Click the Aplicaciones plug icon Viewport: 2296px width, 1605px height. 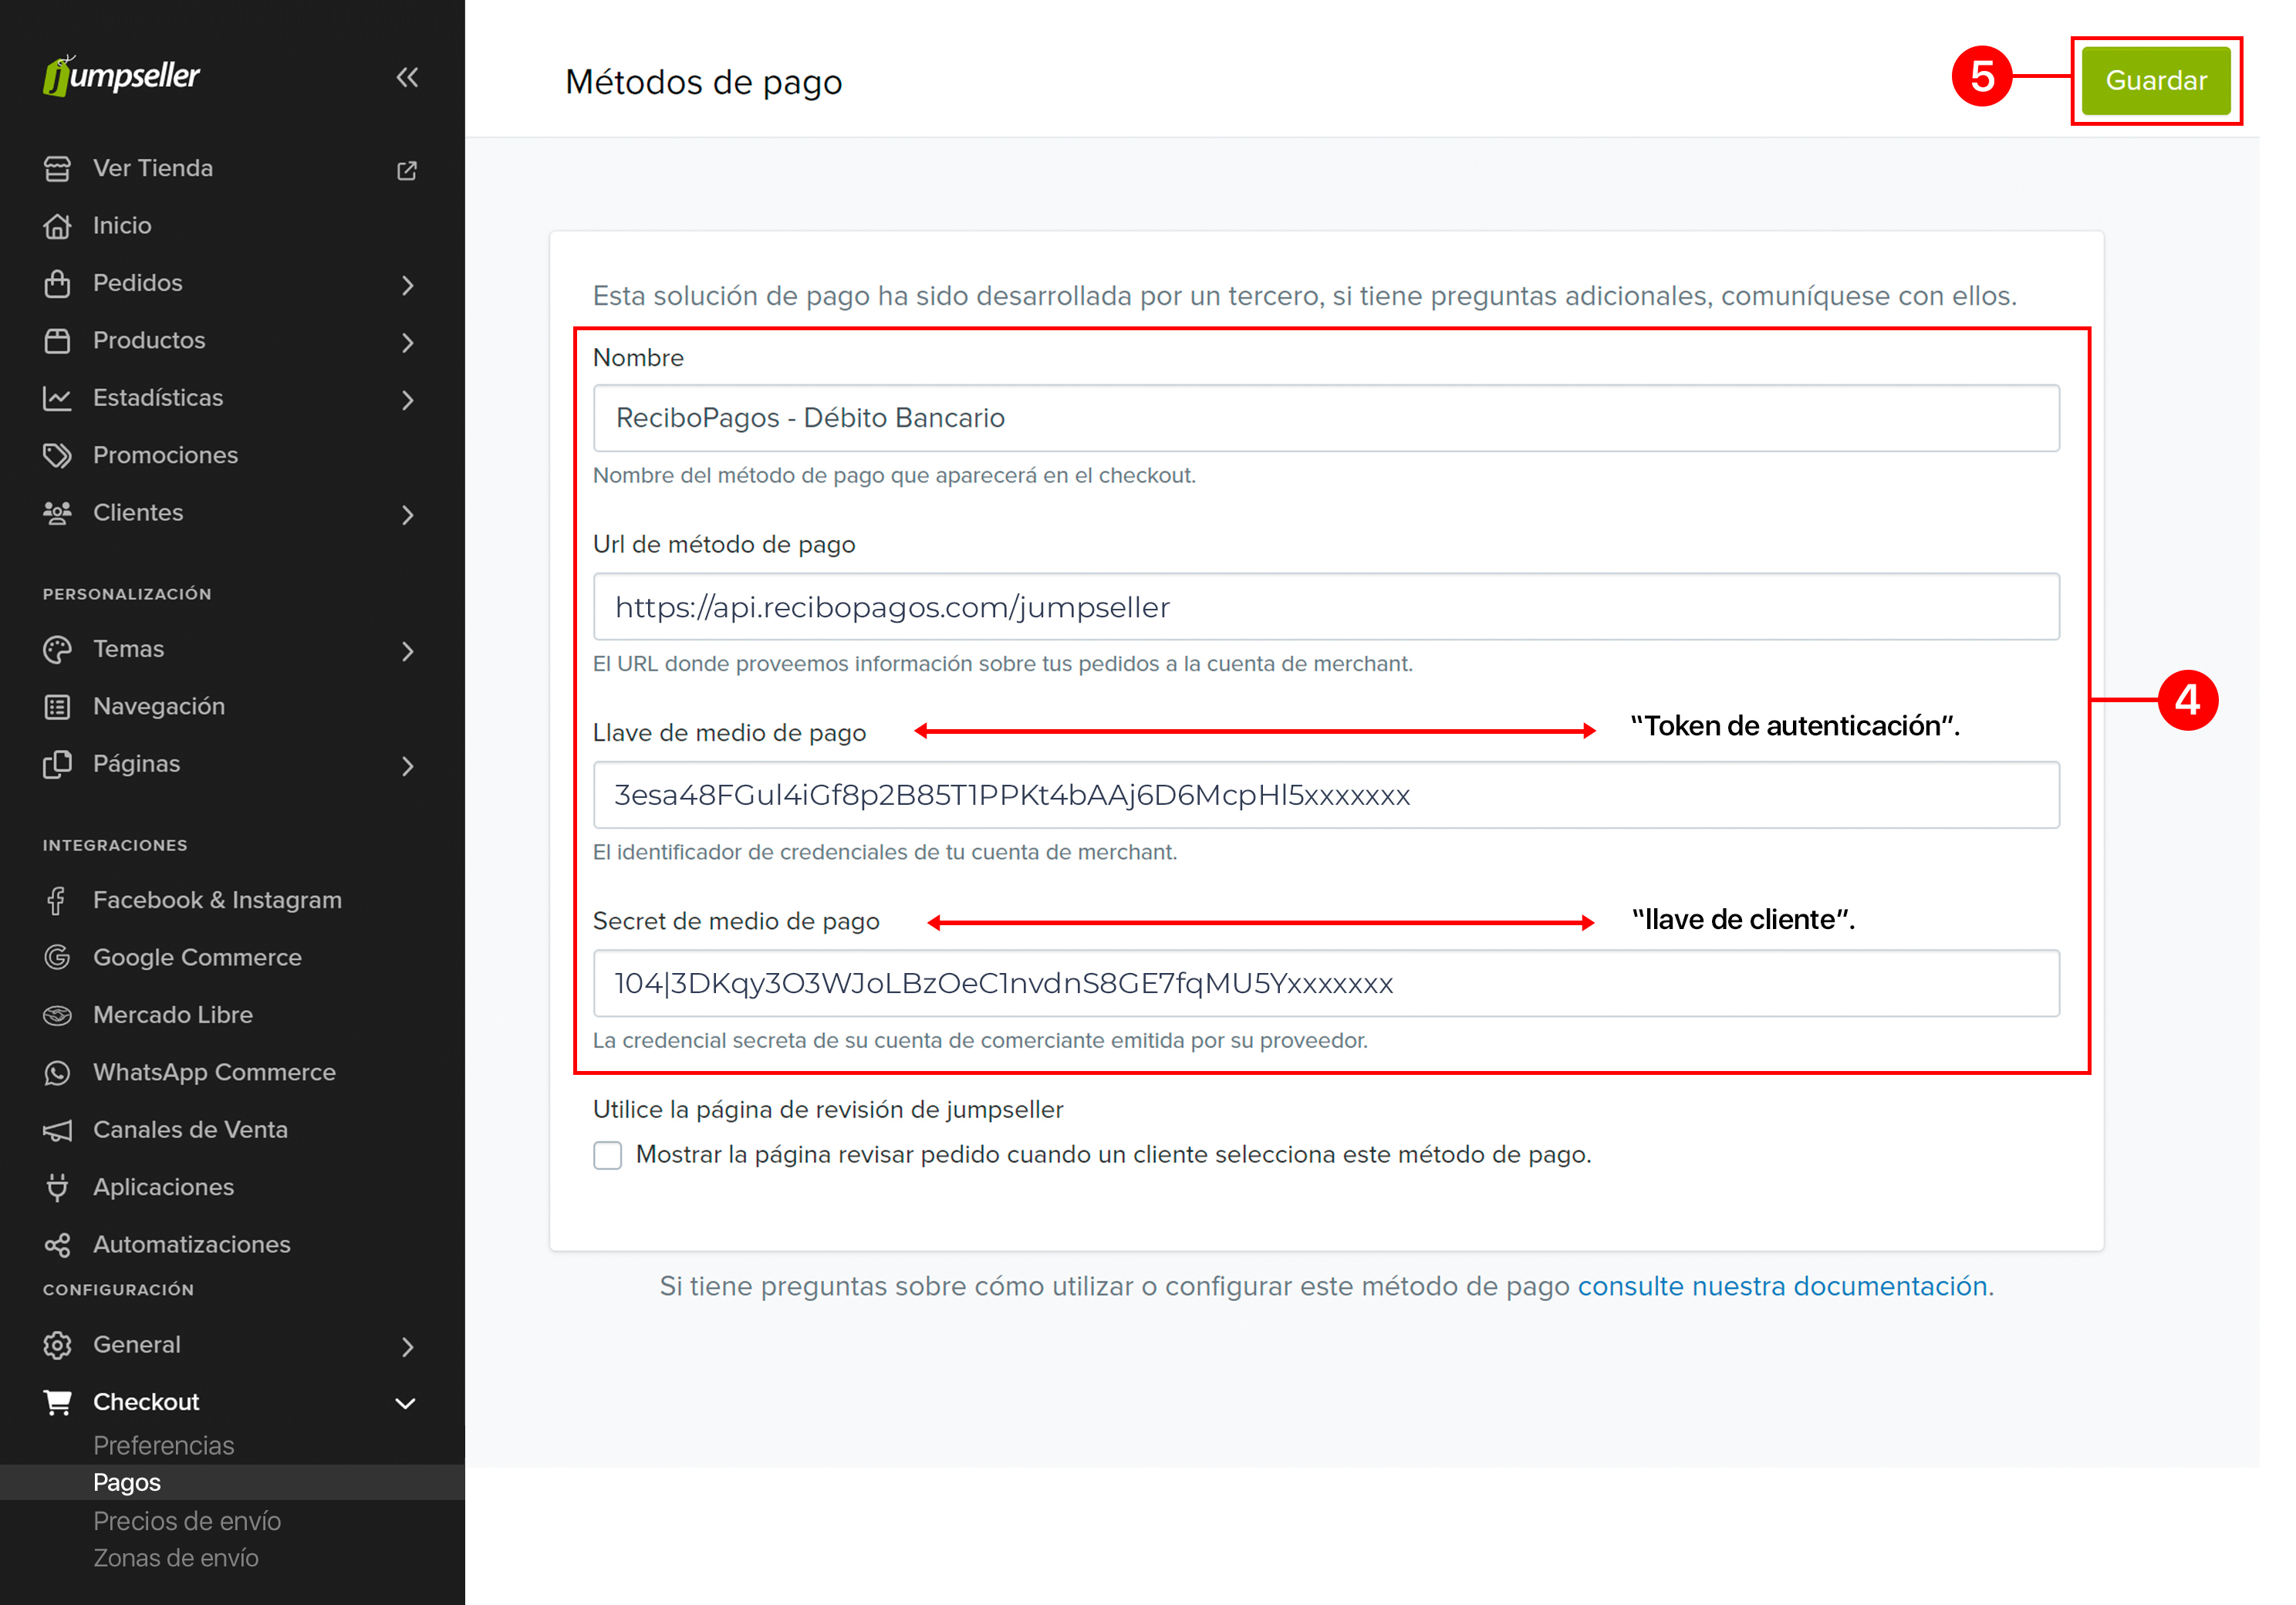[x=57, y=1187]
